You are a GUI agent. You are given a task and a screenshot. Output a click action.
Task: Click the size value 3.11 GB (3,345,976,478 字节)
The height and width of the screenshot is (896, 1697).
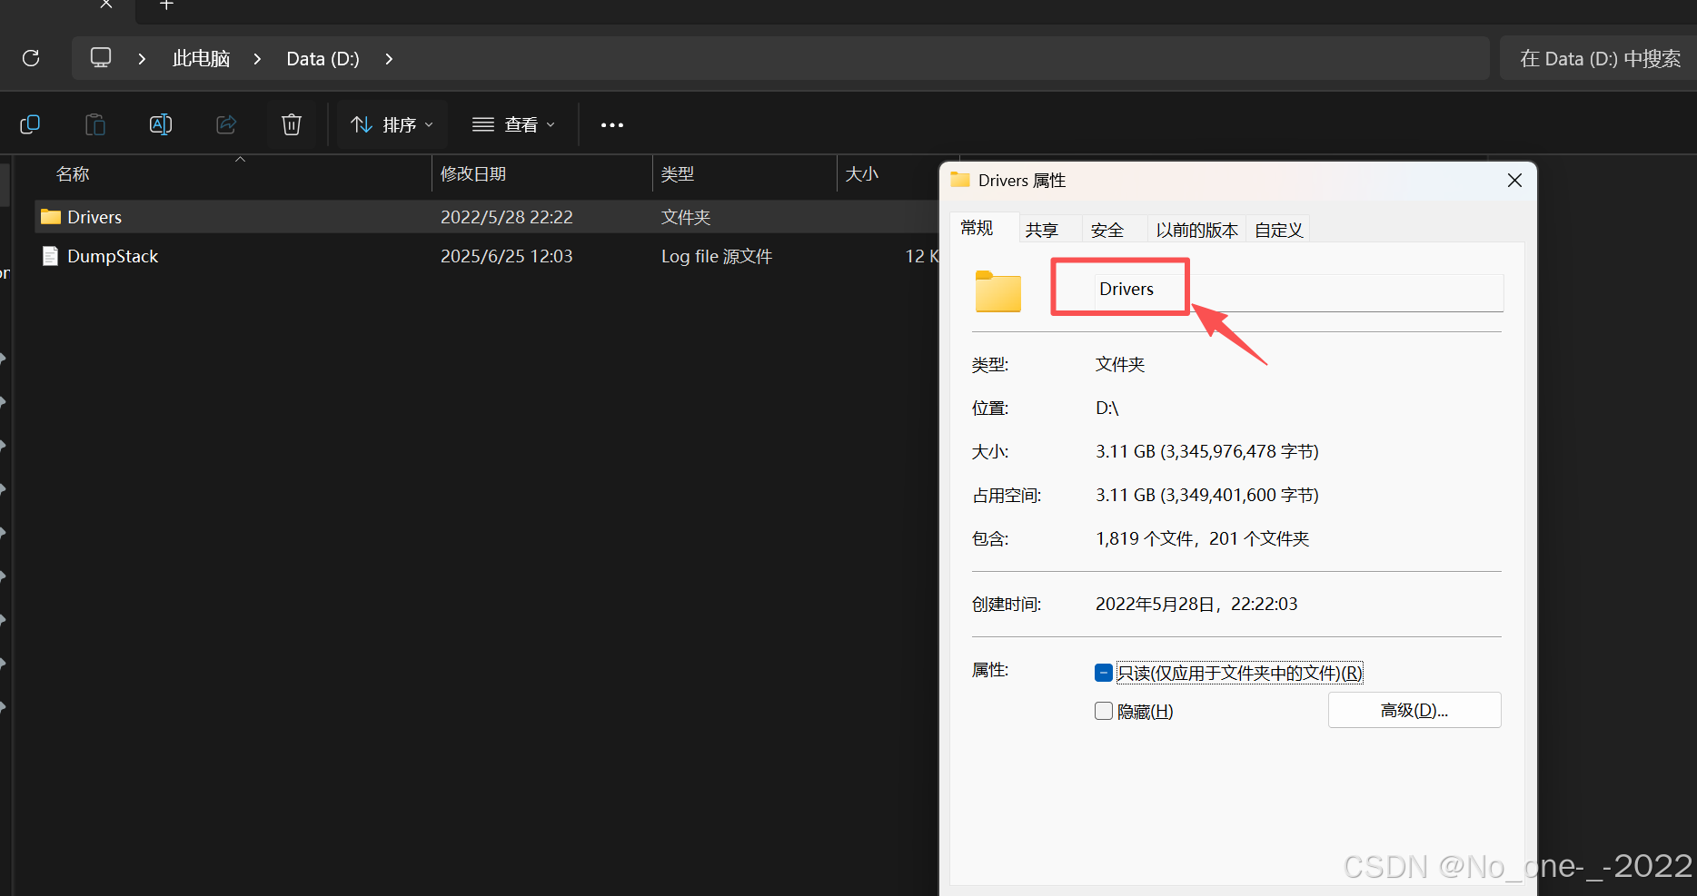pos(1207,451)
